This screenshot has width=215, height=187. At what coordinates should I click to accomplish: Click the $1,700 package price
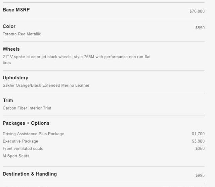click(x=198, y=134)
